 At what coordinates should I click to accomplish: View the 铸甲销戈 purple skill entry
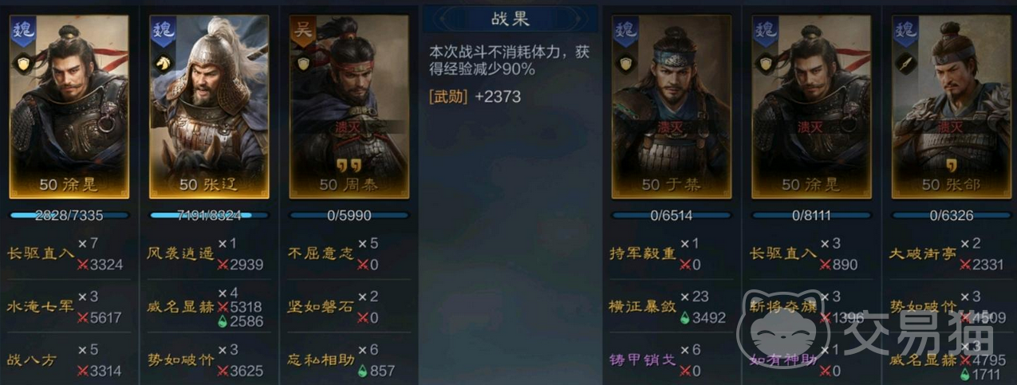[642, 359]
